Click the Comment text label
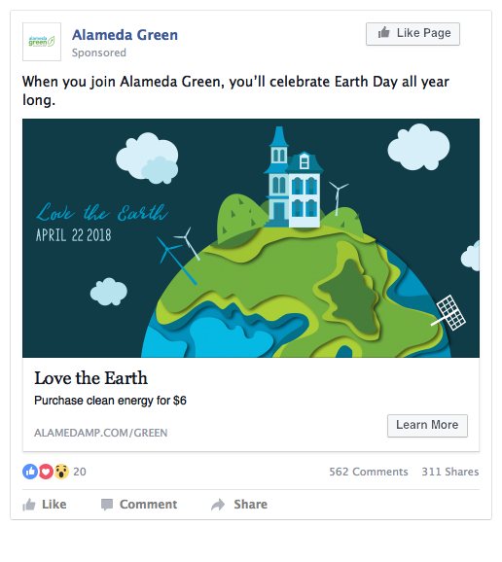Screen dimensions: 502x562 point(148,505)
